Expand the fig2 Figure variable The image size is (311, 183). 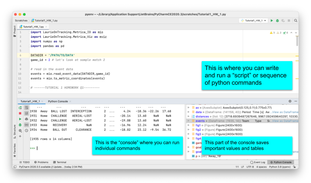[189, 130]
